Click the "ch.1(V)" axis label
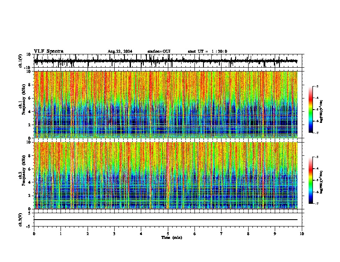This screenshot has width=340, height=262. click(21, 61)
